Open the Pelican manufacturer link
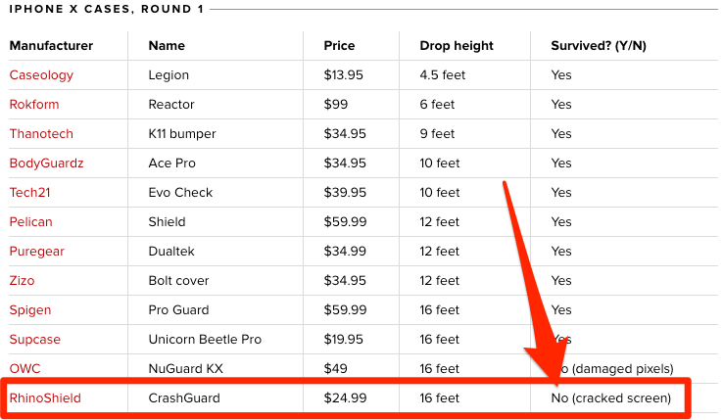 pos(31,222)
